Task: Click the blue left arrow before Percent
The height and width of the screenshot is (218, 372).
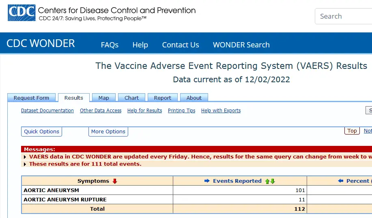Action: click(341, 181)
